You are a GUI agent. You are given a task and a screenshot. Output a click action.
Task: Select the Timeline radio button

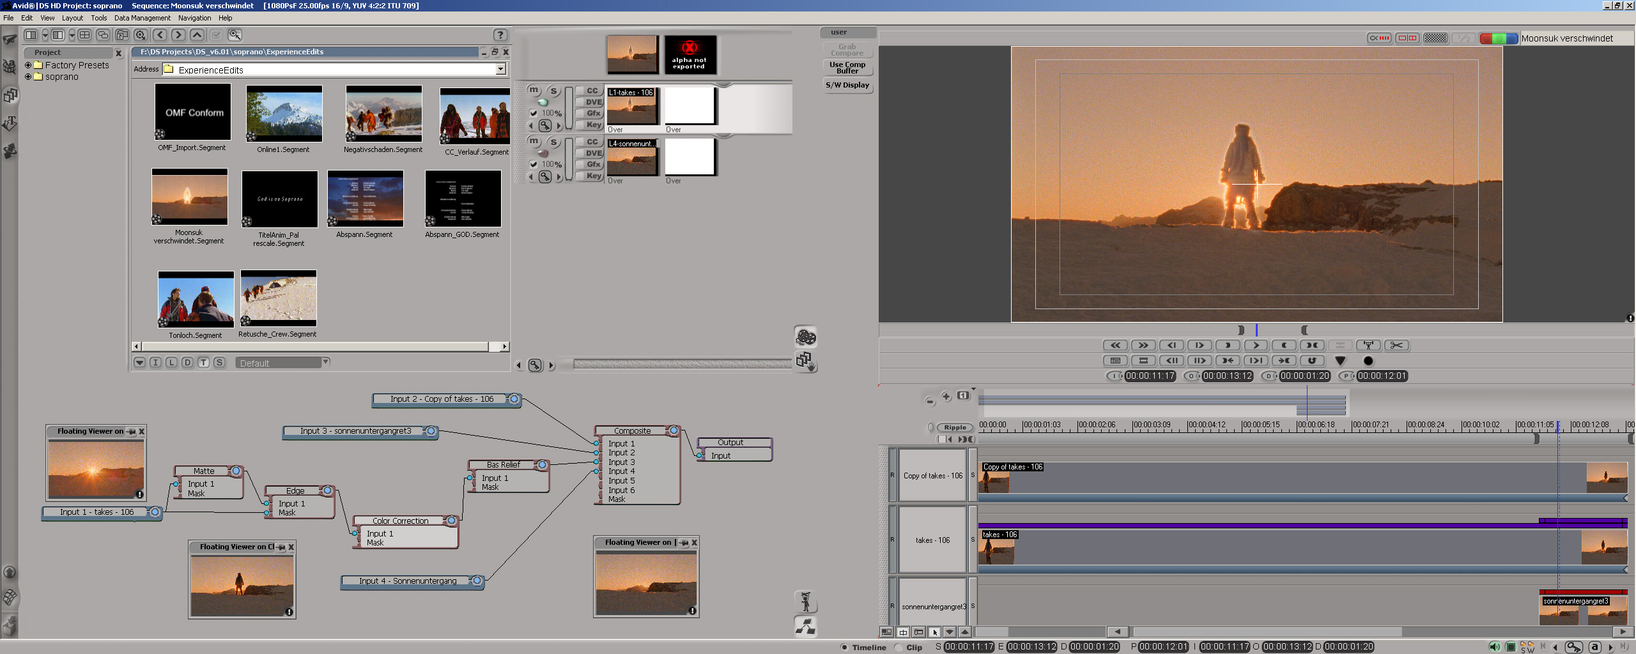pos(844,647)
